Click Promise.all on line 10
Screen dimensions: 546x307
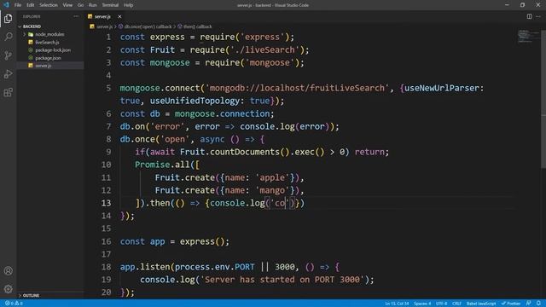(x=162, y=165)
